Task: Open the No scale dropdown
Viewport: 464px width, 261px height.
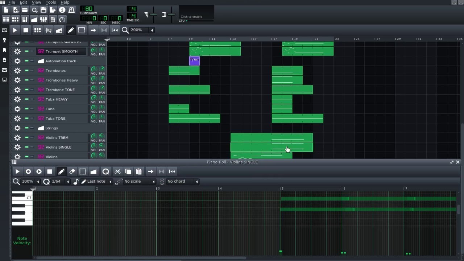Action: (140, 182)
